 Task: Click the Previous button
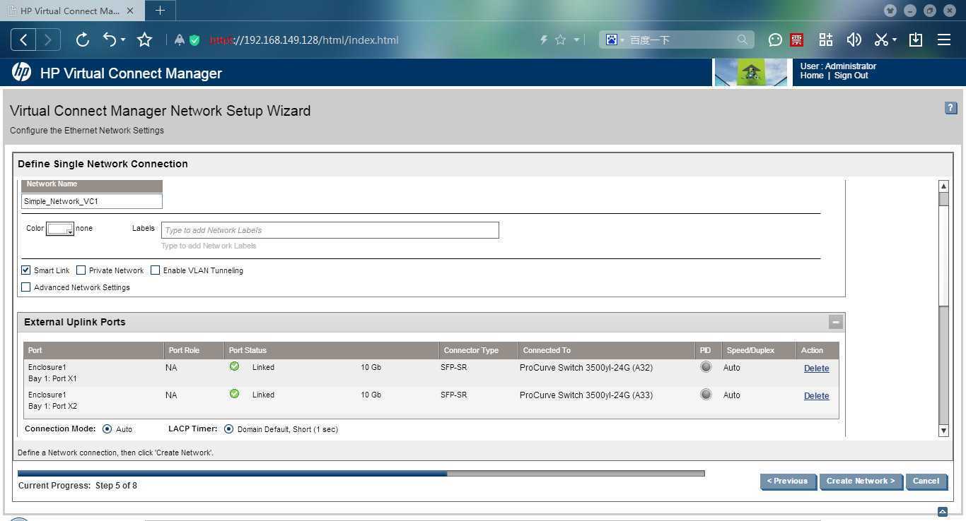[x=788, y=481]
